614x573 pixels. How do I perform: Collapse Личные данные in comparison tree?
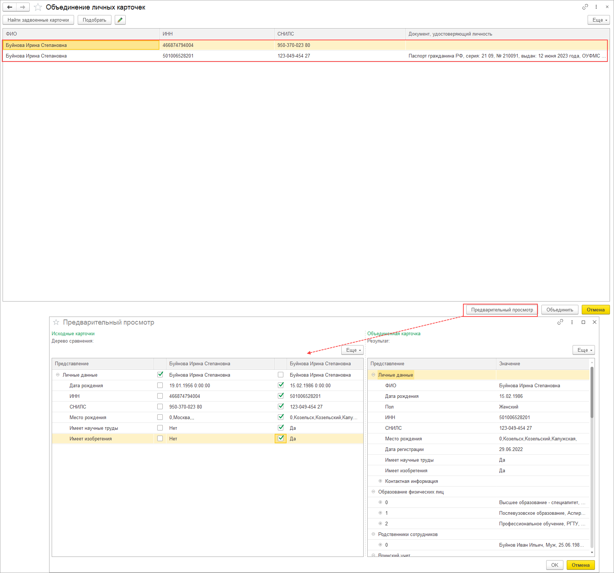(x=58, y=375)
